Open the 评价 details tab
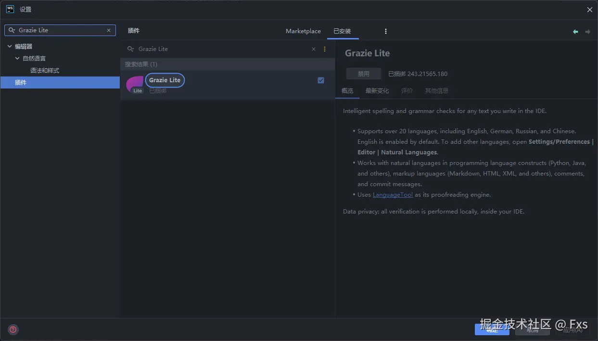Viewport: 598px width, 341px height. [407, 91]
